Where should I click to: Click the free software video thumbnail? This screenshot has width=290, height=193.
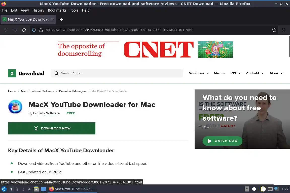click(242, 119)
